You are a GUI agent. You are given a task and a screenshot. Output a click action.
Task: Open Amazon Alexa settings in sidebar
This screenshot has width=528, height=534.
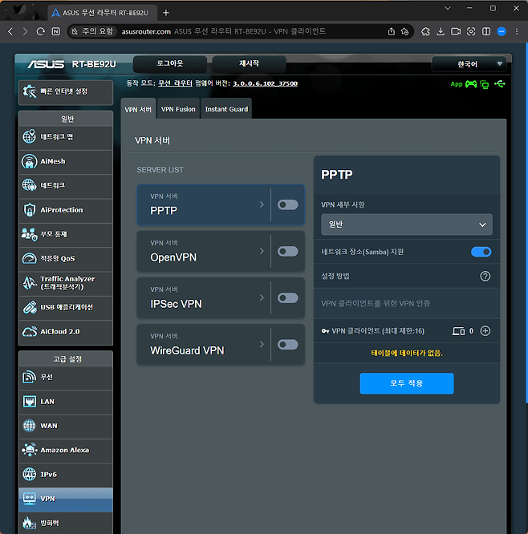(65, 450)
